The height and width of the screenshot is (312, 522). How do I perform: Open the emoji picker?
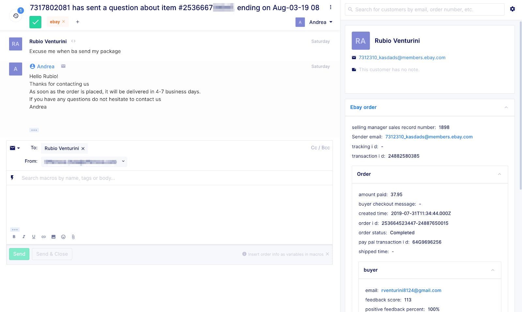(63, 237)
